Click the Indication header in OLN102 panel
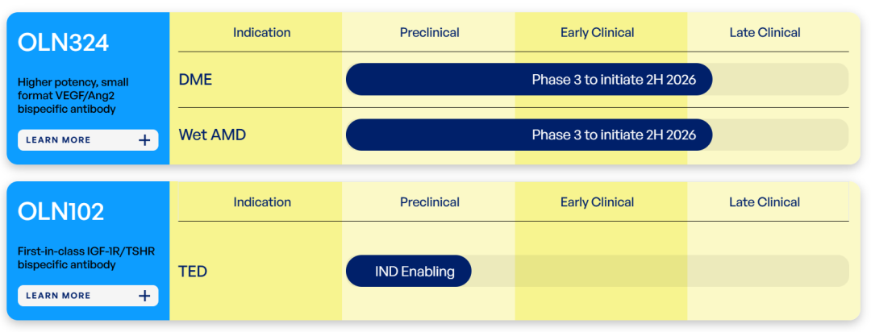Viewport: 871px width, 332px height. [261, 202]
